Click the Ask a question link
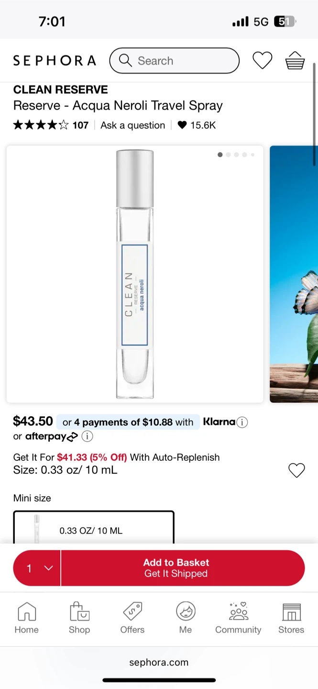Viewport: 318px width, 689px height. point(132,125)
